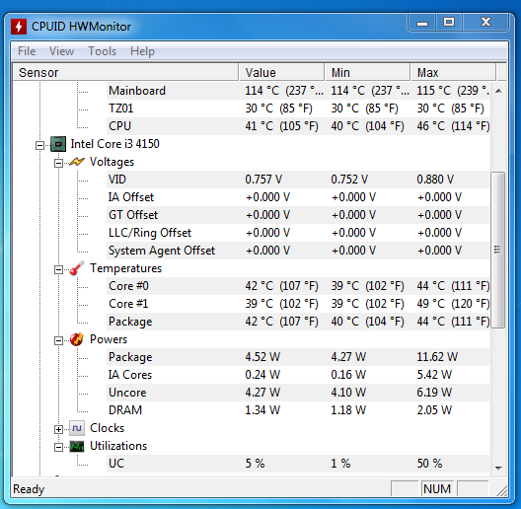The width and height of the screenshot is (521, 509).
Task: Click the scrollbar down arrow
Action: point(498,468)
